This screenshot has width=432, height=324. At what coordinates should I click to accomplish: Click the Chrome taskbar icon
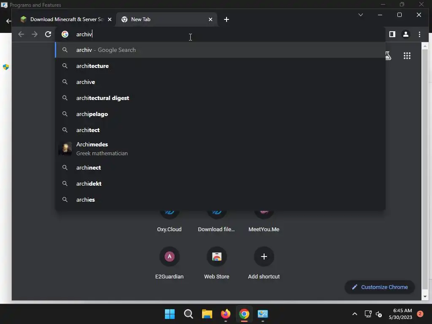coord(244,314)
